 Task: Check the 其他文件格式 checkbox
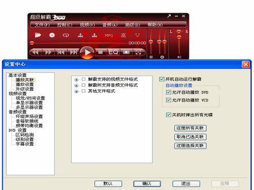tap(83, 91)
